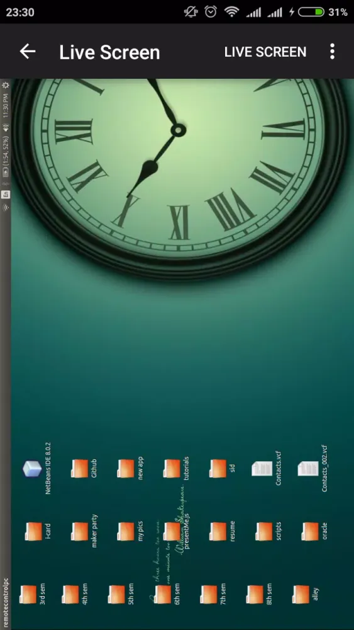The image size is (354, 630).
Task: Click the remote panel 11:30 PM clock
Action: tap(6, 105)
